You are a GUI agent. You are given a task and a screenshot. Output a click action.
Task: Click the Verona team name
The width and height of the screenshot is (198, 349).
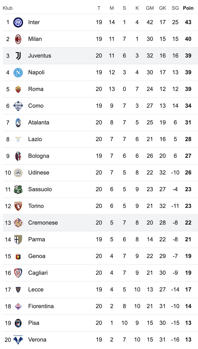37,340
